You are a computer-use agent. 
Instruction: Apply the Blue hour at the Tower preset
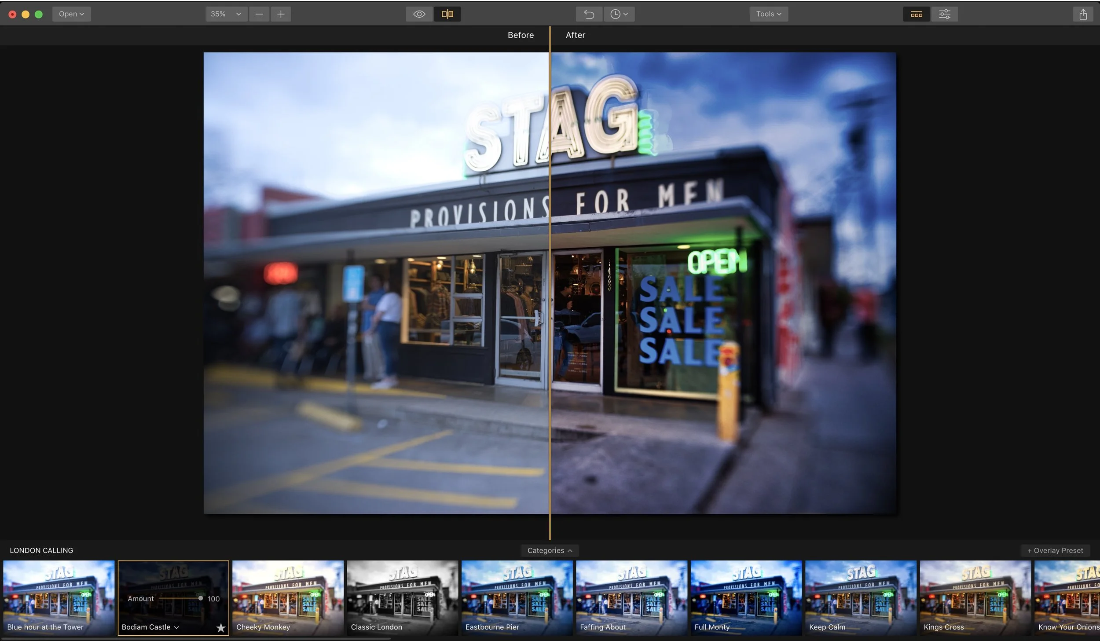pos(59,597)
